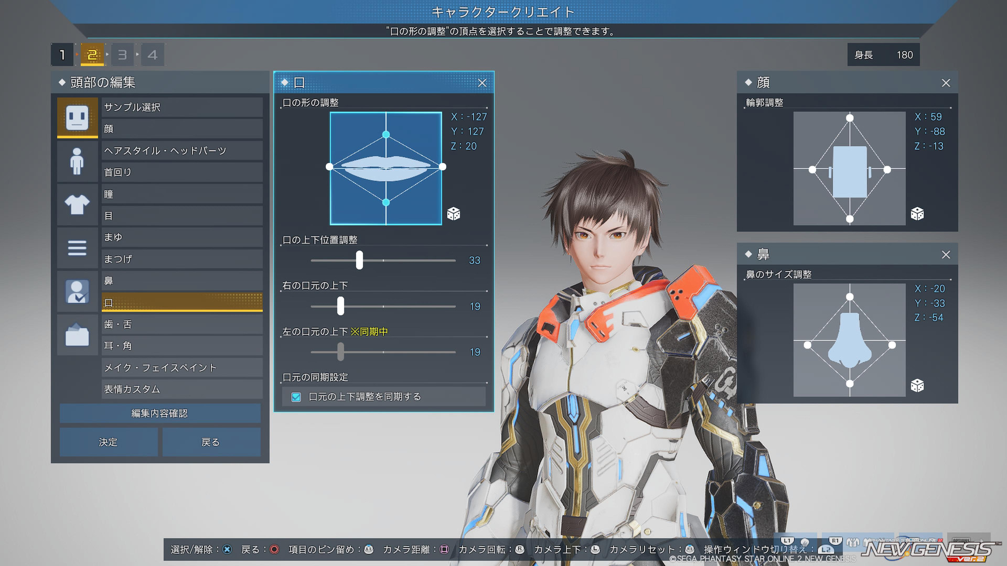Open the body figure category icon
The width and height of the screenshot is (1007, 566).
pos(77,161)
